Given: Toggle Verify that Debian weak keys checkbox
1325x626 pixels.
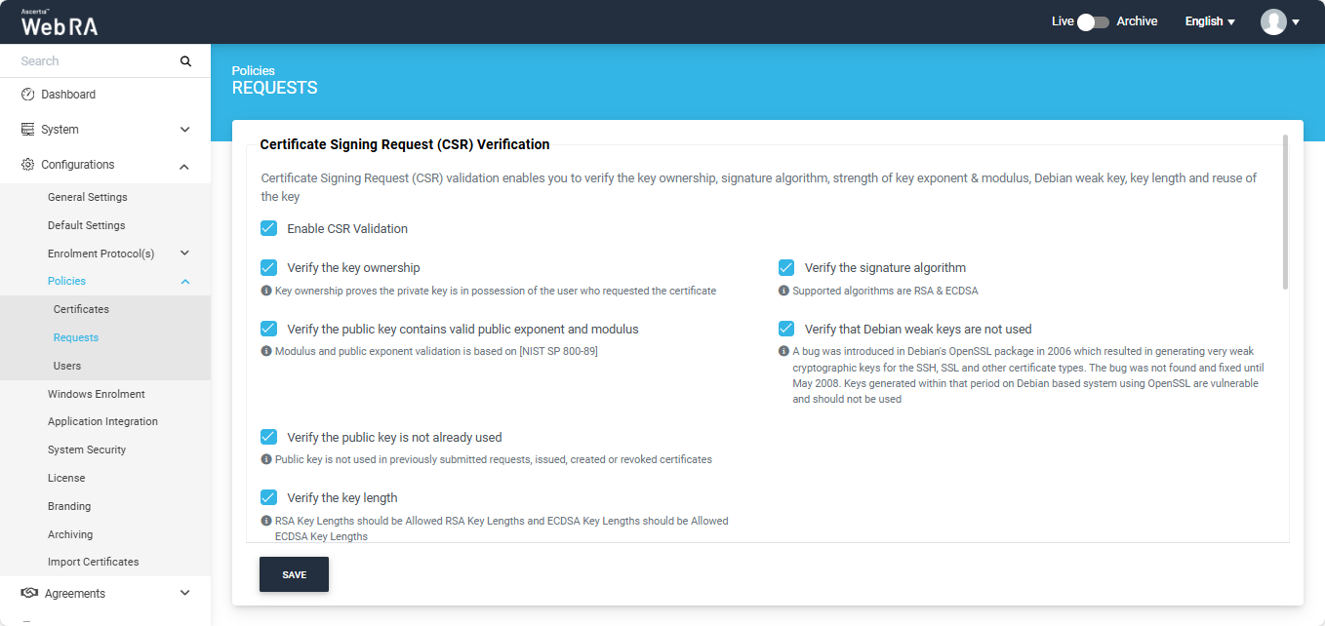Looking at the screenshot, I should pos(786,330).
